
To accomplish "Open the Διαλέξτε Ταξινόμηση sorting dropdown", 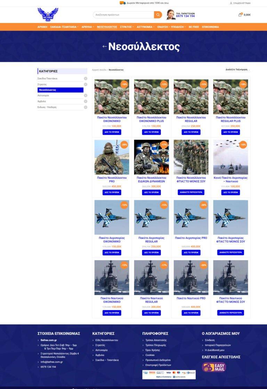I will pyautogui.click(x=237, y=70).
